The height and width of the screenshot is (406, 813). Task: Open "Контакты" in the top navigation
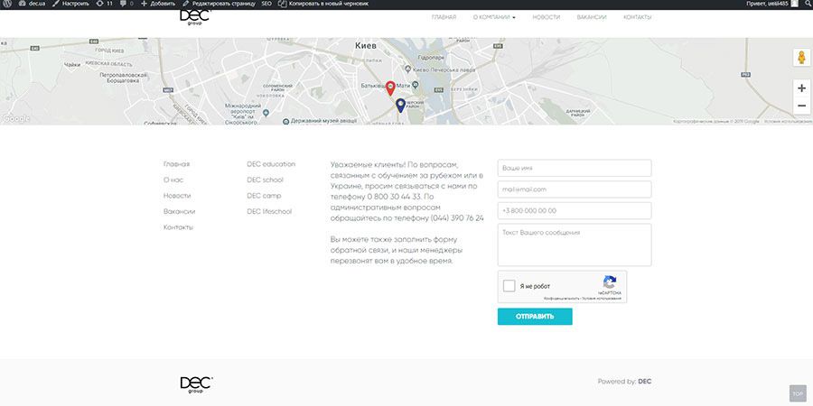(x=637, y=17)
